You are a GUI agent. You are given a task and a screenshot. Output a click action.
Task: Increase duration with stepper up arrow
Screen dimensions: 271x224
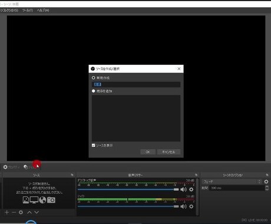(x=267, y=187)
